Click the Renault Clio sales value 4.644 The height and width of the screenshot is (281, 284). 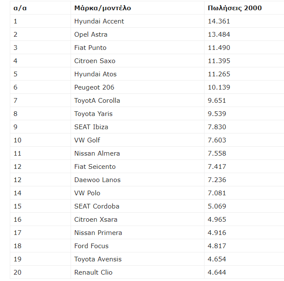pyautogui.click(x=217, y=272)
